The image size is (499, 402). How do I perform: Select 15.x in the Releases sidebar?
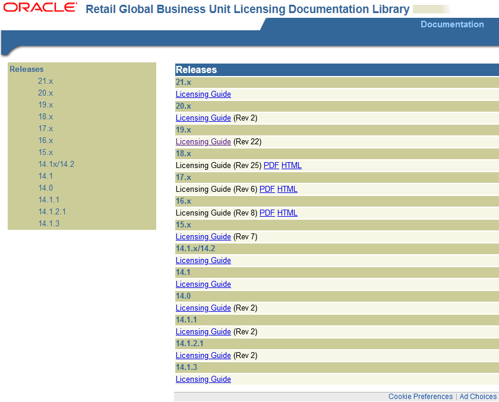pyautogui.click(x=45, y=152)
